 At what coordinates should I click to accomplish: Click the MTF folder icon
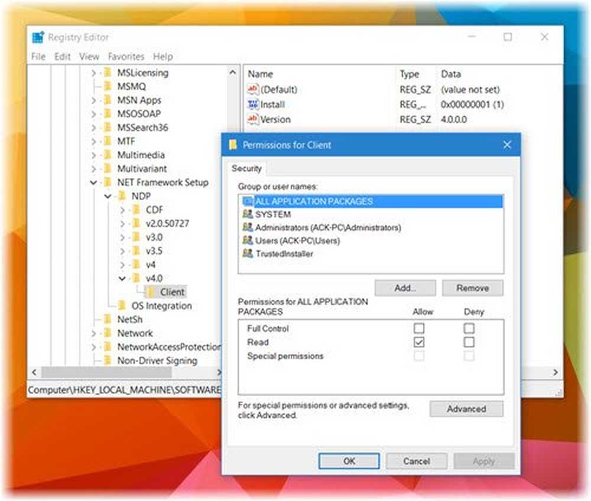[108, 141]
